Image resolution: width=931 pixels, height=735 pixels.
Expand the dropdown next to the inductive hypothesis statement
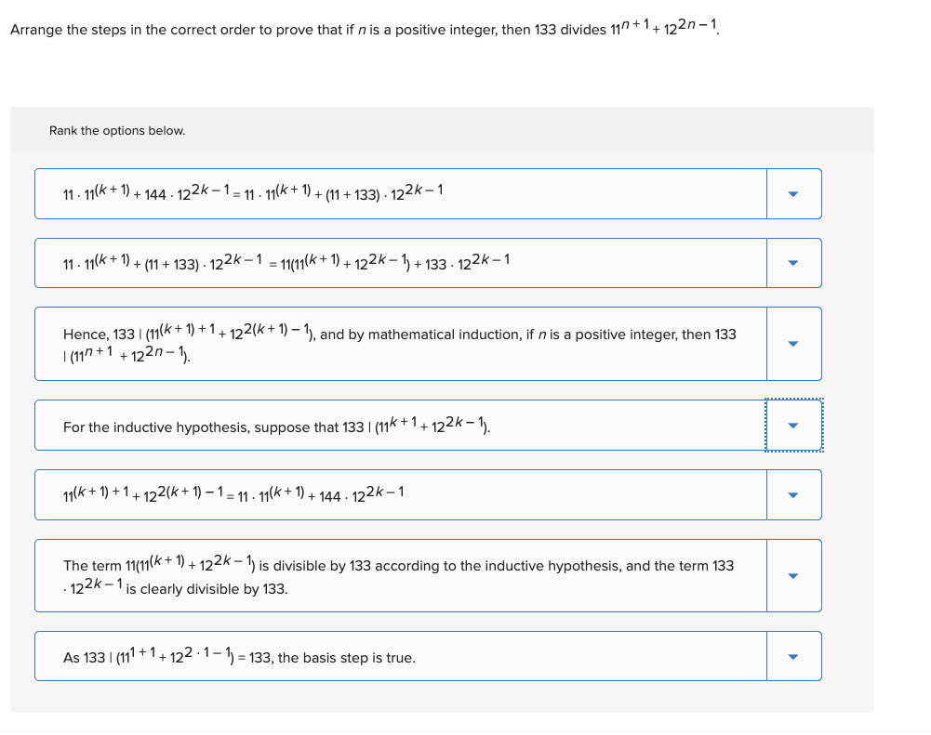(792, 425)
